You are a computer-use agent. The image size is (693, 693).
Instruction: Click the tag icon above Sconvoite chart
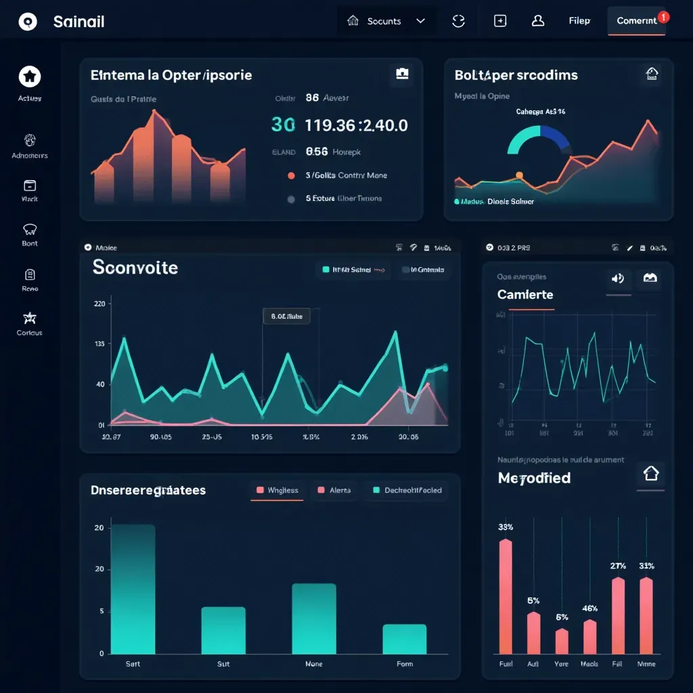pos(413,248)
